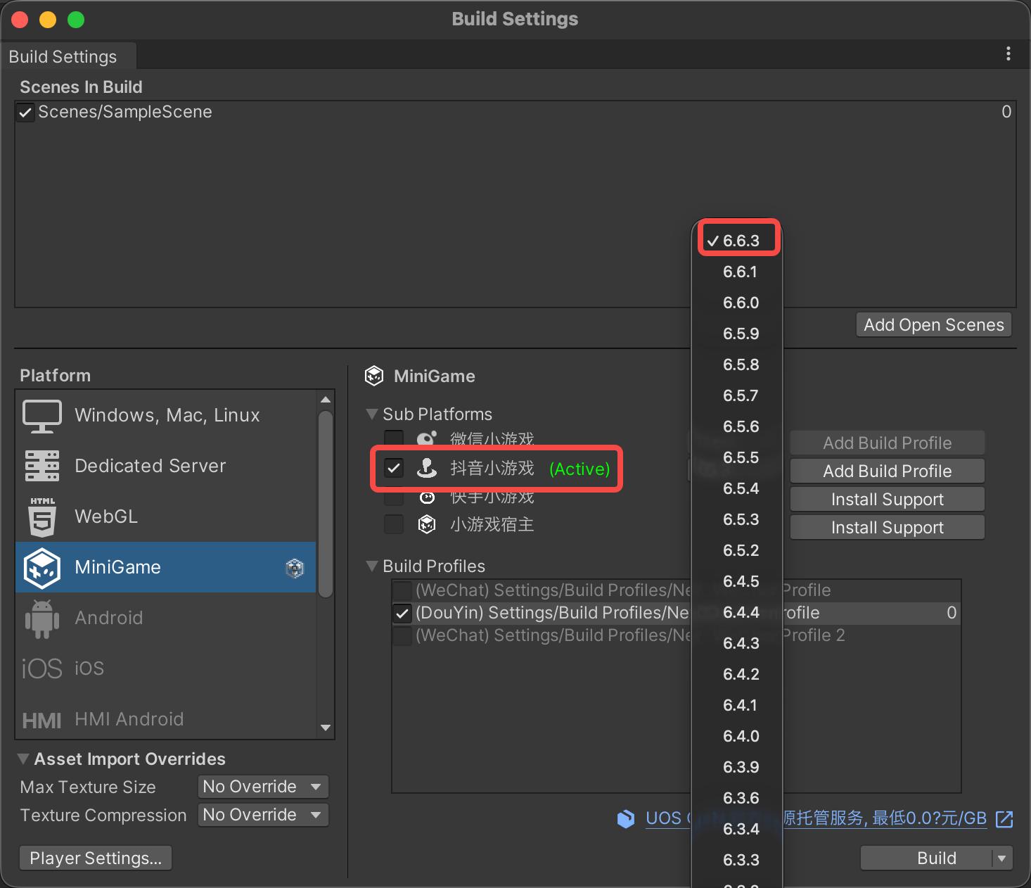
Task: Click the MiniGame cube icon in platform list
Action: coord(42,568)
